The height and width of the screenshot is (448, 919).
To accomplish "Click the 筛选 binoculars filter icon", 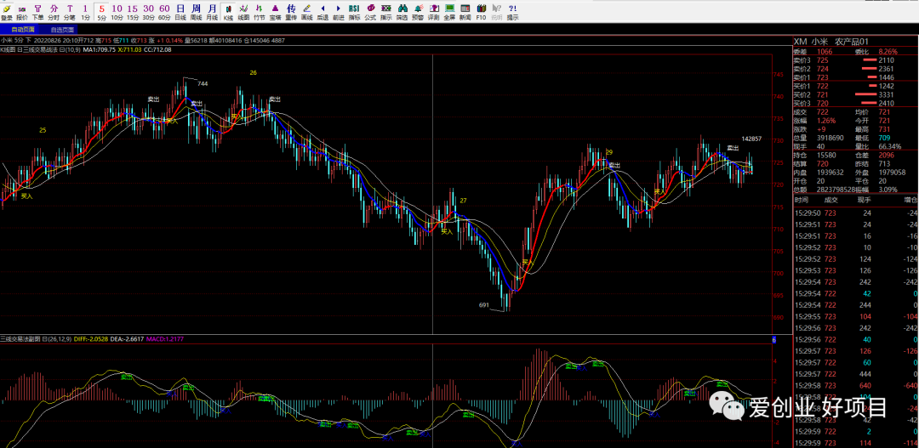I will [x=402, y=11].
